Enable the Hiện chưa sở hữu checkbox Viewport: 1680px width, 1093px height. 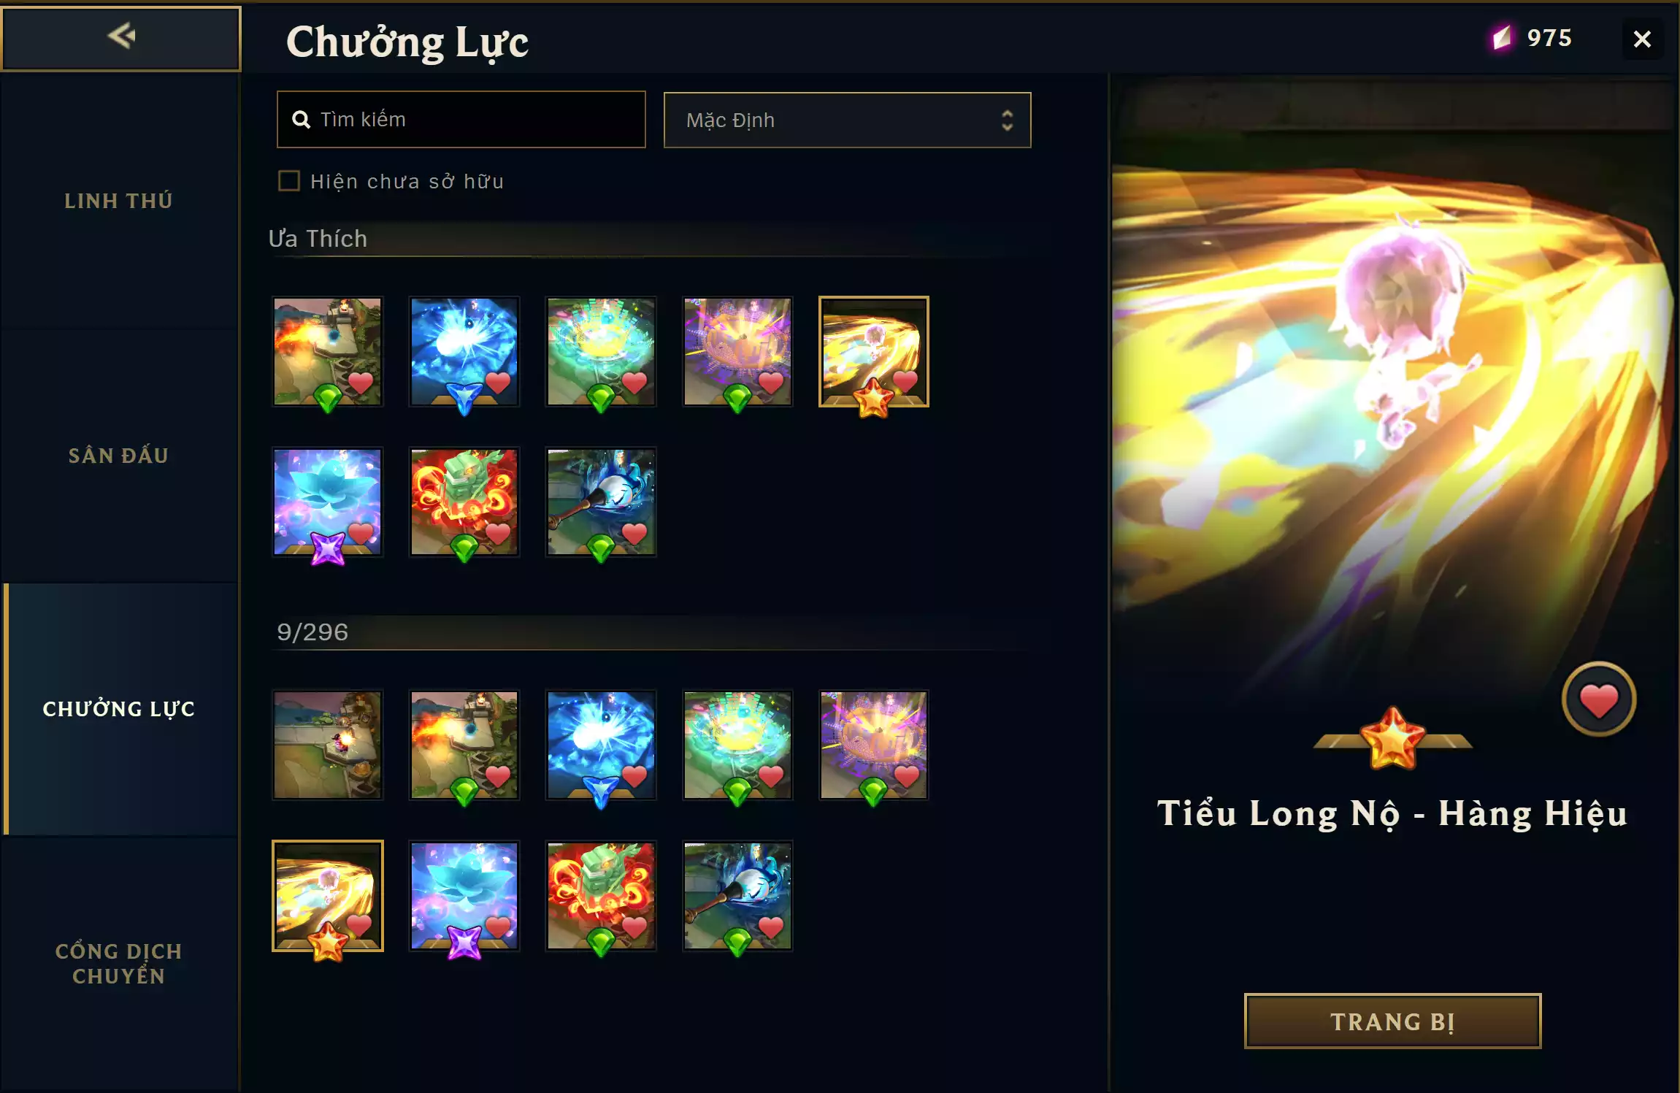coord(289,181)
